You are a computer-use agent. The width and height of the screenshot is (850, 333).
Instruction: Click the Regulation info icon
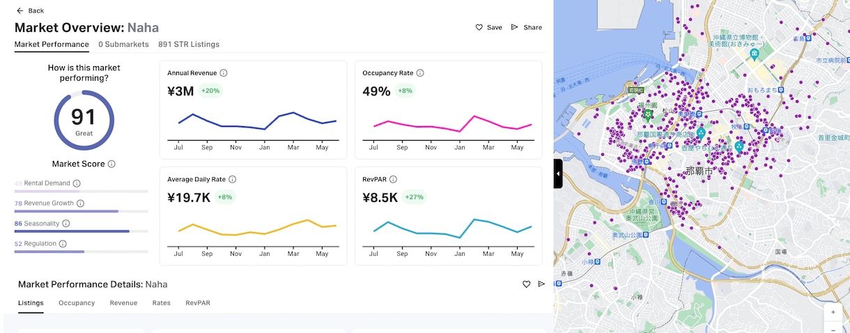(63, 244)
